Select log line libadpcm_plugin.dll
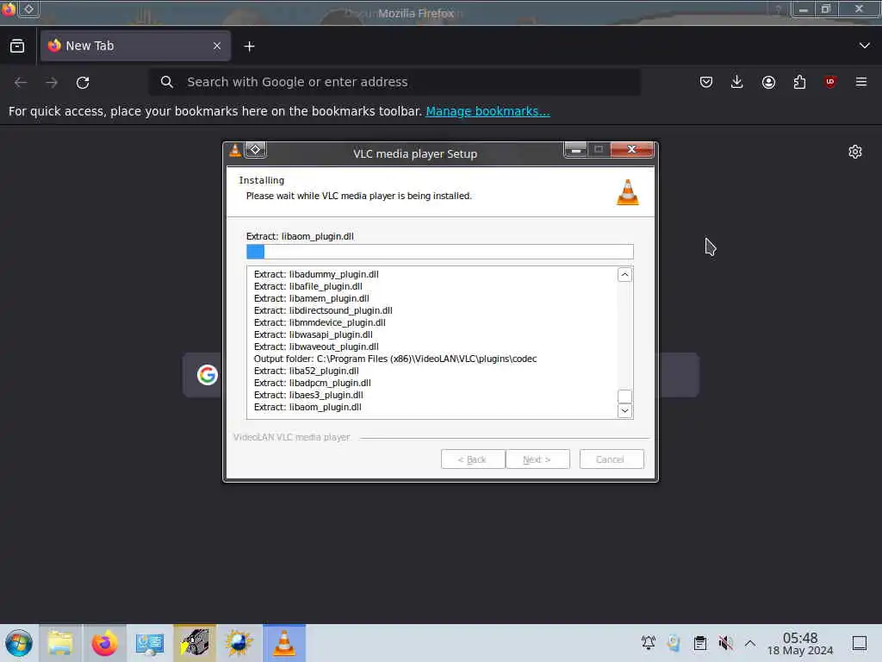This screenshot has height=662, width=882. (x=312, y=384)
